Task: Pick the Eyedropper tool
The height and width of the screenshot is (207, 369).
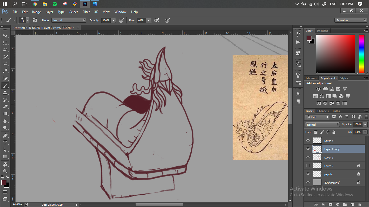Action: tap(5, 71)
